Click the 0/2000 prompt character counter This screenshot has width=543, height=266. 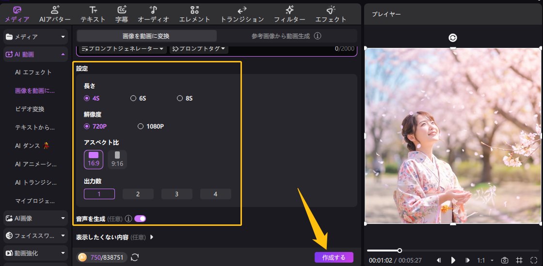pos(345,49)
